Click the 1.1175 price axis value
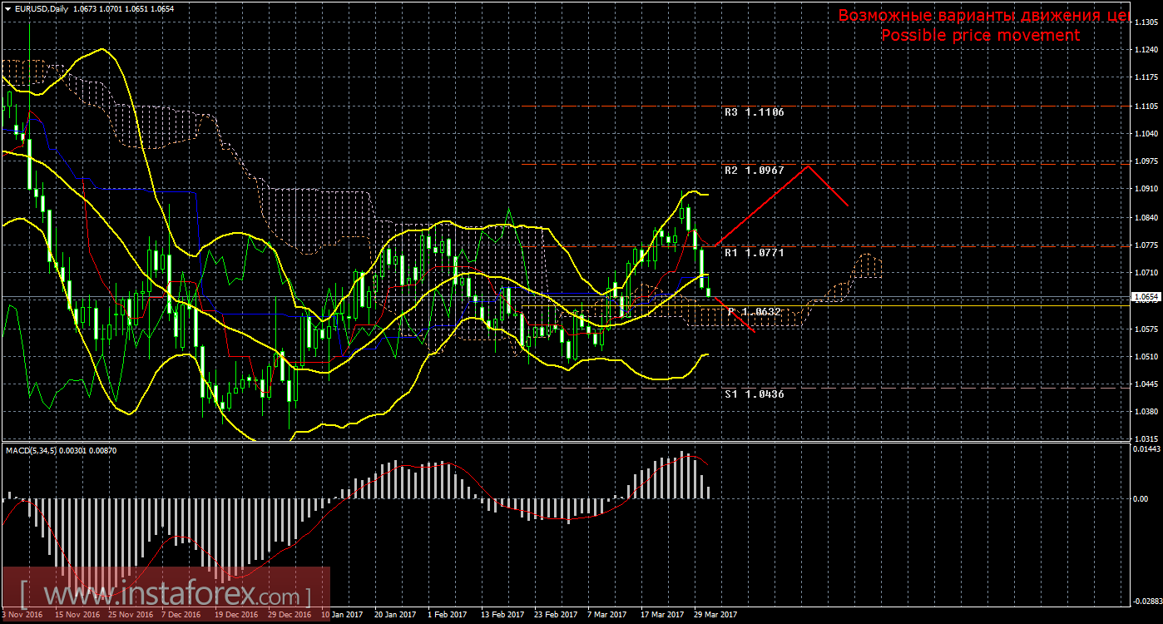Screen dimensions: 1163x624 [x=1147, y=78]
